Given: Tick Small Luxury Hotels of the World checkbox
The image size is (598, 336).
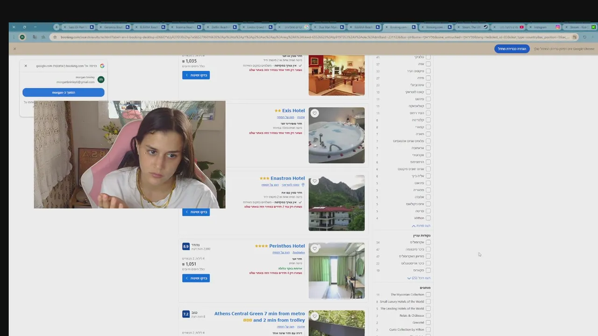Looking at the screenshot, I should [x=428, y=301].
